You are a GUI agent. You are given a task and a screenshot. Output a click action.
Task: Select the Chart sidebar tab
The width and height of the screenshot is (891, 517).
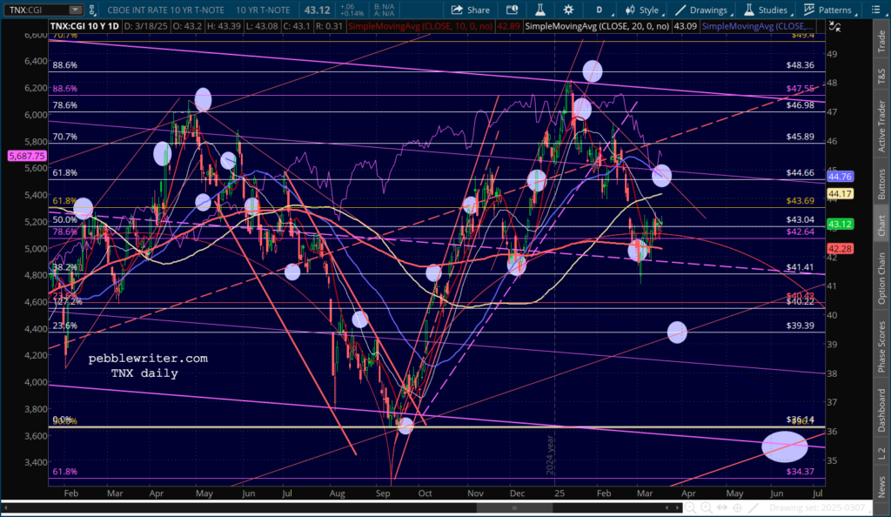tap(881, 225)
